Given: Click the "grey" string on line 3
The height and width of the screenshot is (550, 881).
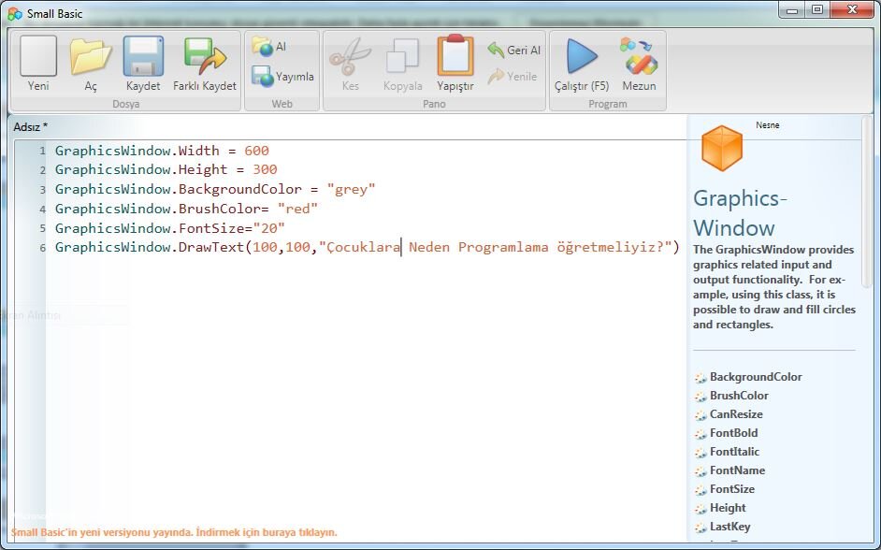Looking at the screenshot, I should 351,189.
